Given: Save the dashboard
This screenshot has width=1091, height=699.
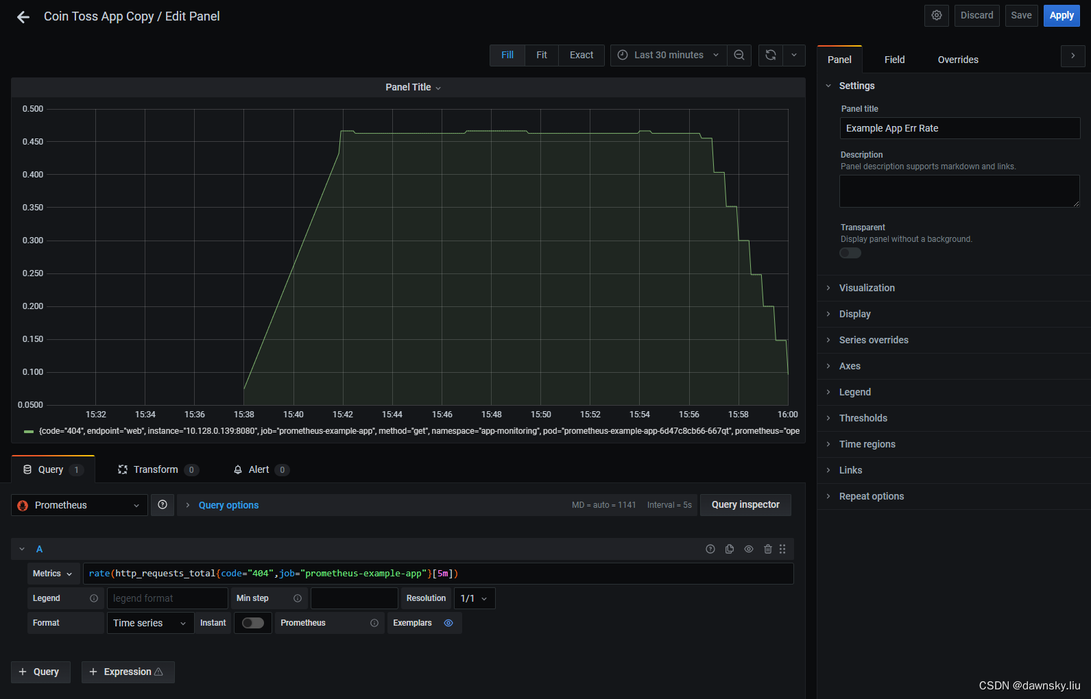Looking at the screenshot, I should coord(1021,15).
